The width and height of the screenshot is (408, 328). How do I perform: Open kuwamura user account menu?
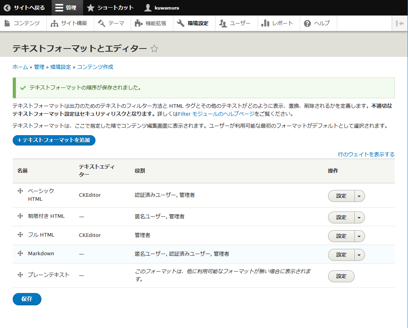click(x=161, y=8)
